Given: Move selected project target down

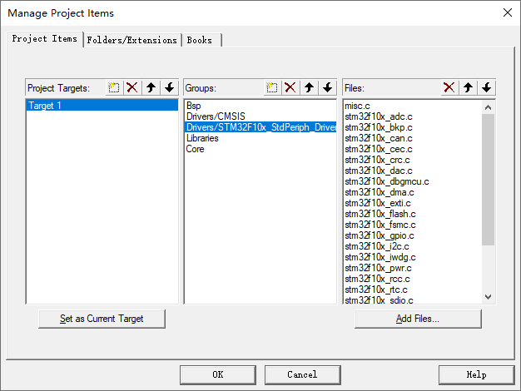Looking at the screenshot, I should (x=170, y=87).
